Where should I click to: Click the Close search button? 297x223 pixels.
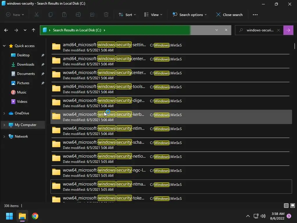coord(229,15)
